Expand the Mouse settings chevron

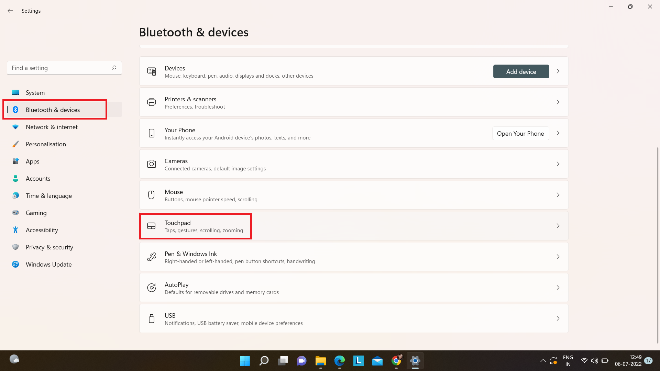[558, 195]
